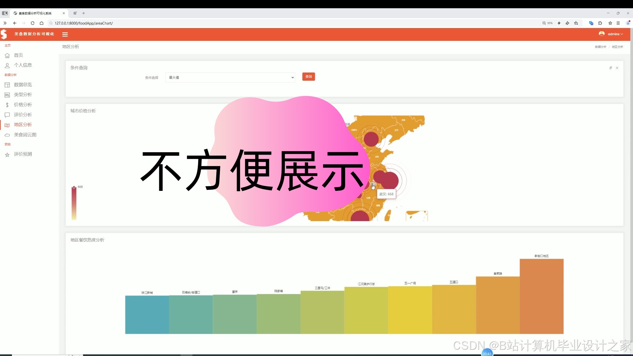The height and width of the screenshot is (356, 633).
Task: Click the 五一广场 bar
Action: (x=410, y=310)
